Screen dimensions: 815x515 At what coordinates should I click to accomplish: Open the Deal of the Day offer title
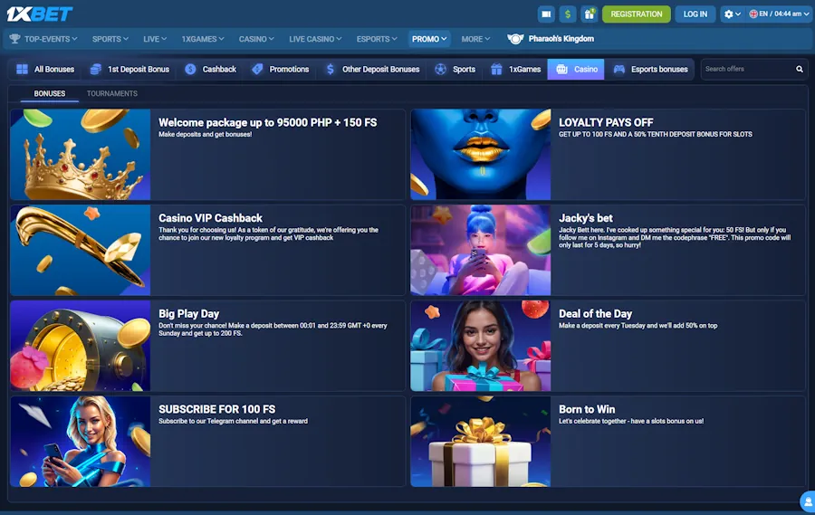click(595, 314)
